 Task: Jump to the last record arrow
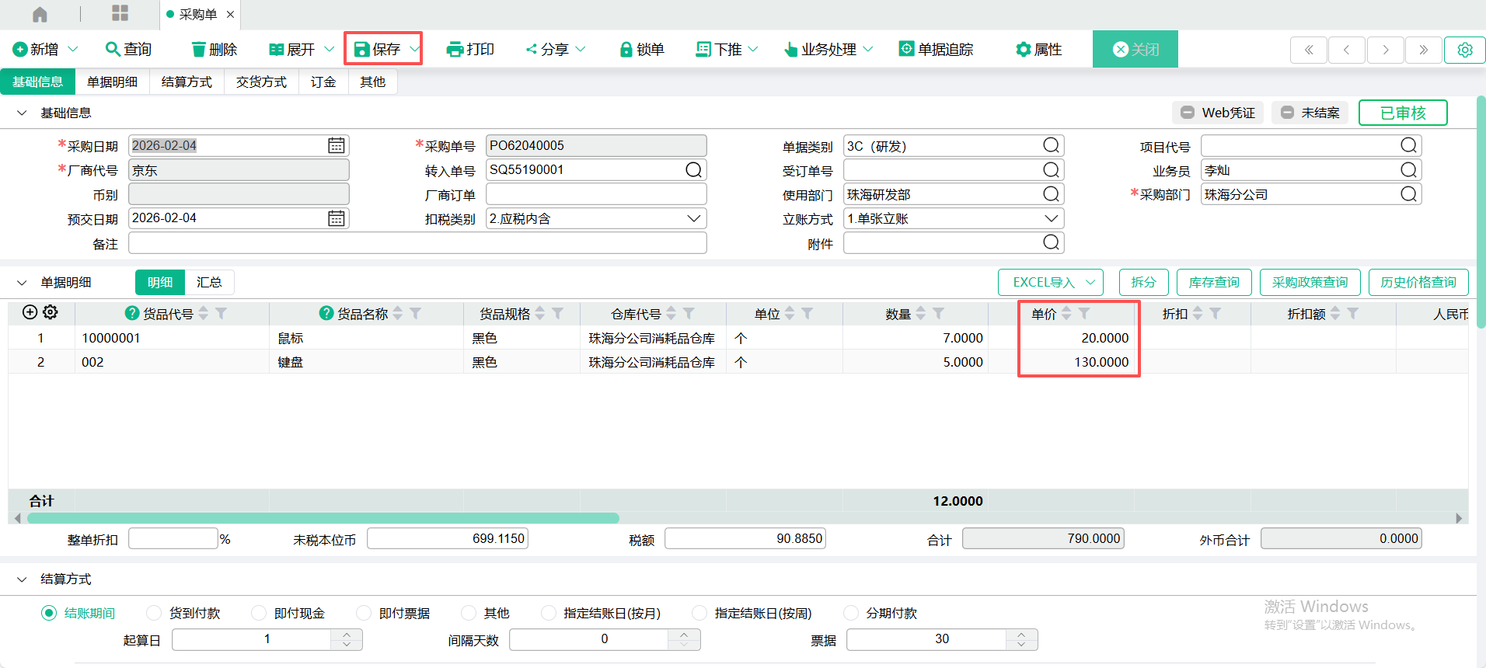pos(1423,50)
